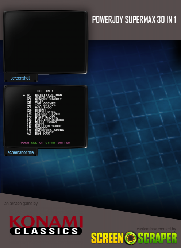Select '17. SNAFFO' in the game list
The width and height of the screenshot is (181, 248).
(37, 128)
